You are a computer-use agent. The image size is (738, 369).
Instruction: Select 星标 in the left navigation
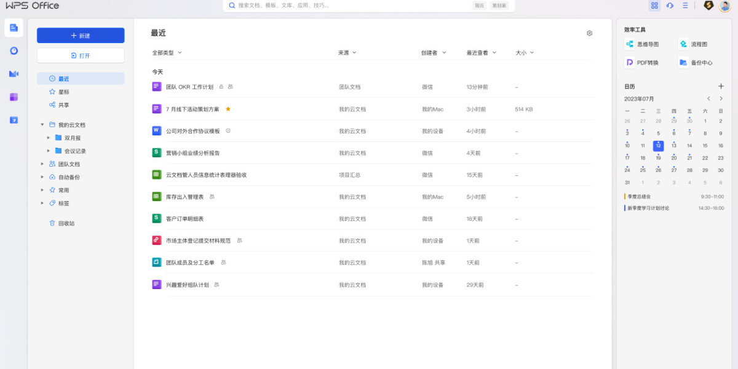pyautogui.click(x=63, y=92)
